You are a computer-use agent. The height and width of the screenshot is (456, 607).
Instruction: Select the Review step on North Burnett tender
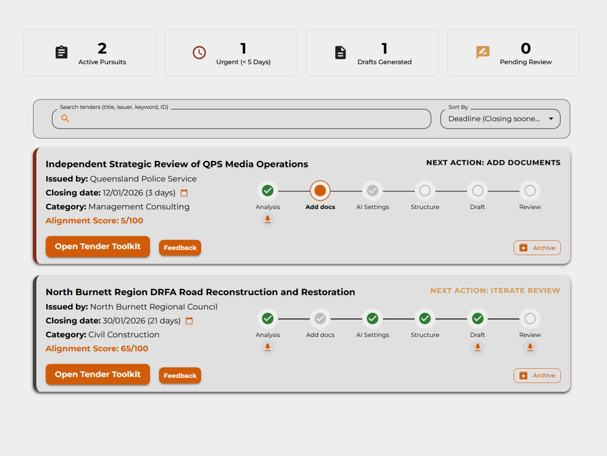point(530,319)
